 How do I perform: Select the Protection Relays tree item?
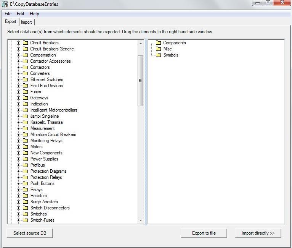(x=46, y=177)
